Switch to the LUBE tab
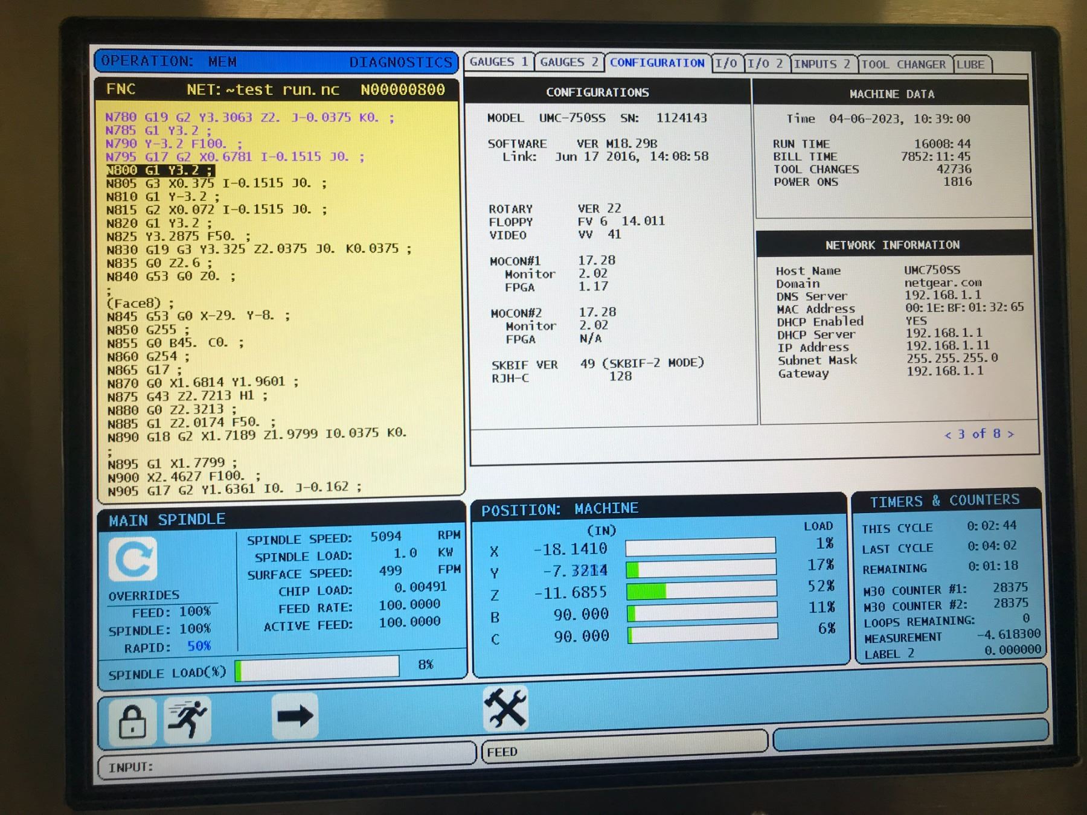This screenshot has width=1087, height=815. click(970, 65)
